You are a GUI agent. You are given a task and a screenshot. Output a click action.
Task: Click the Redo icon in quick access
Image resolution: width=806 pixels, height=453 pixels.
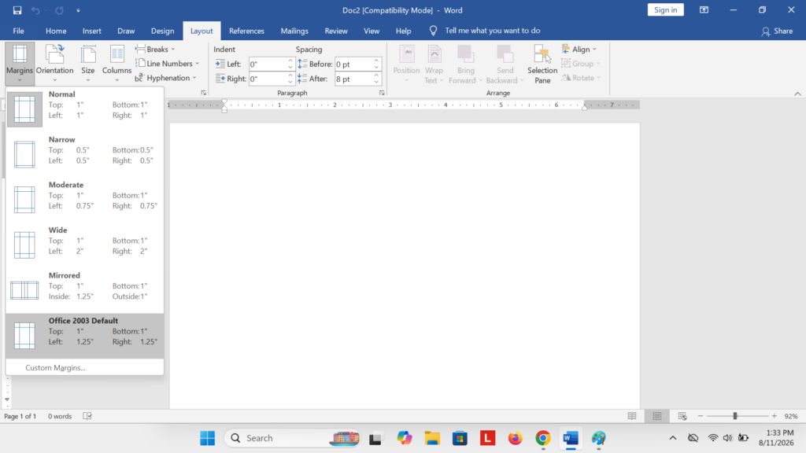tap(60, 10)
